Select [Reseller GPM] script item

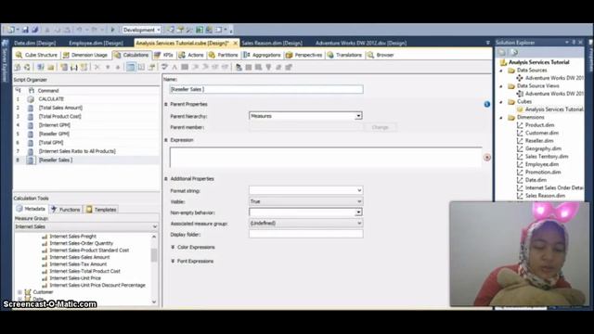[54, 134]
